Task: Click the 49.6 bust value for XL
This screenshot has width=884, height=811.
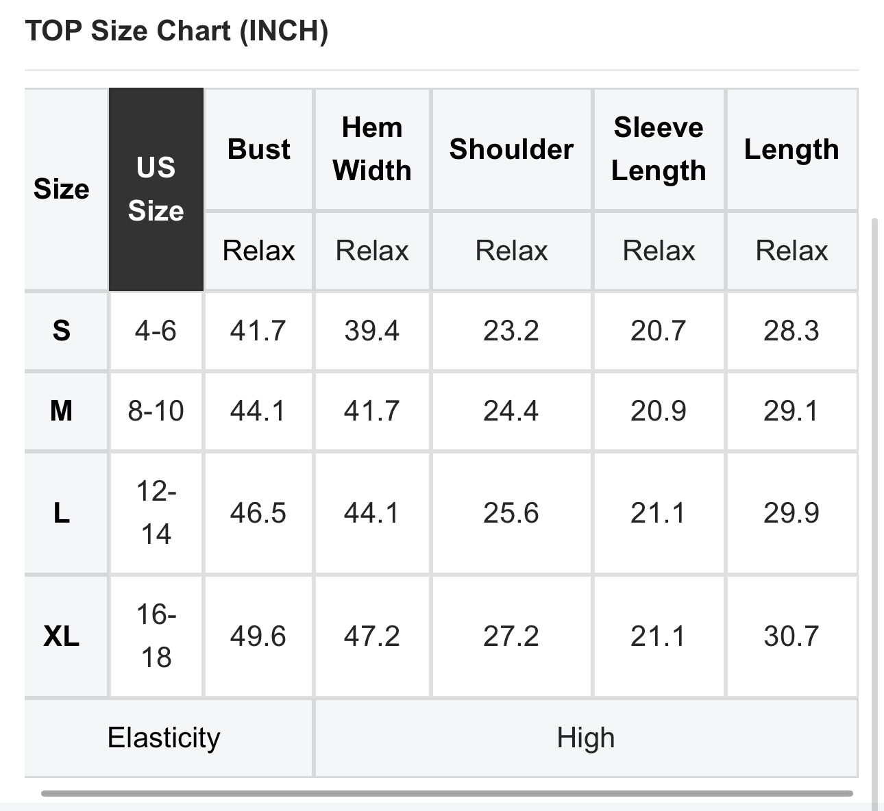Action: [x=258, y=636]
